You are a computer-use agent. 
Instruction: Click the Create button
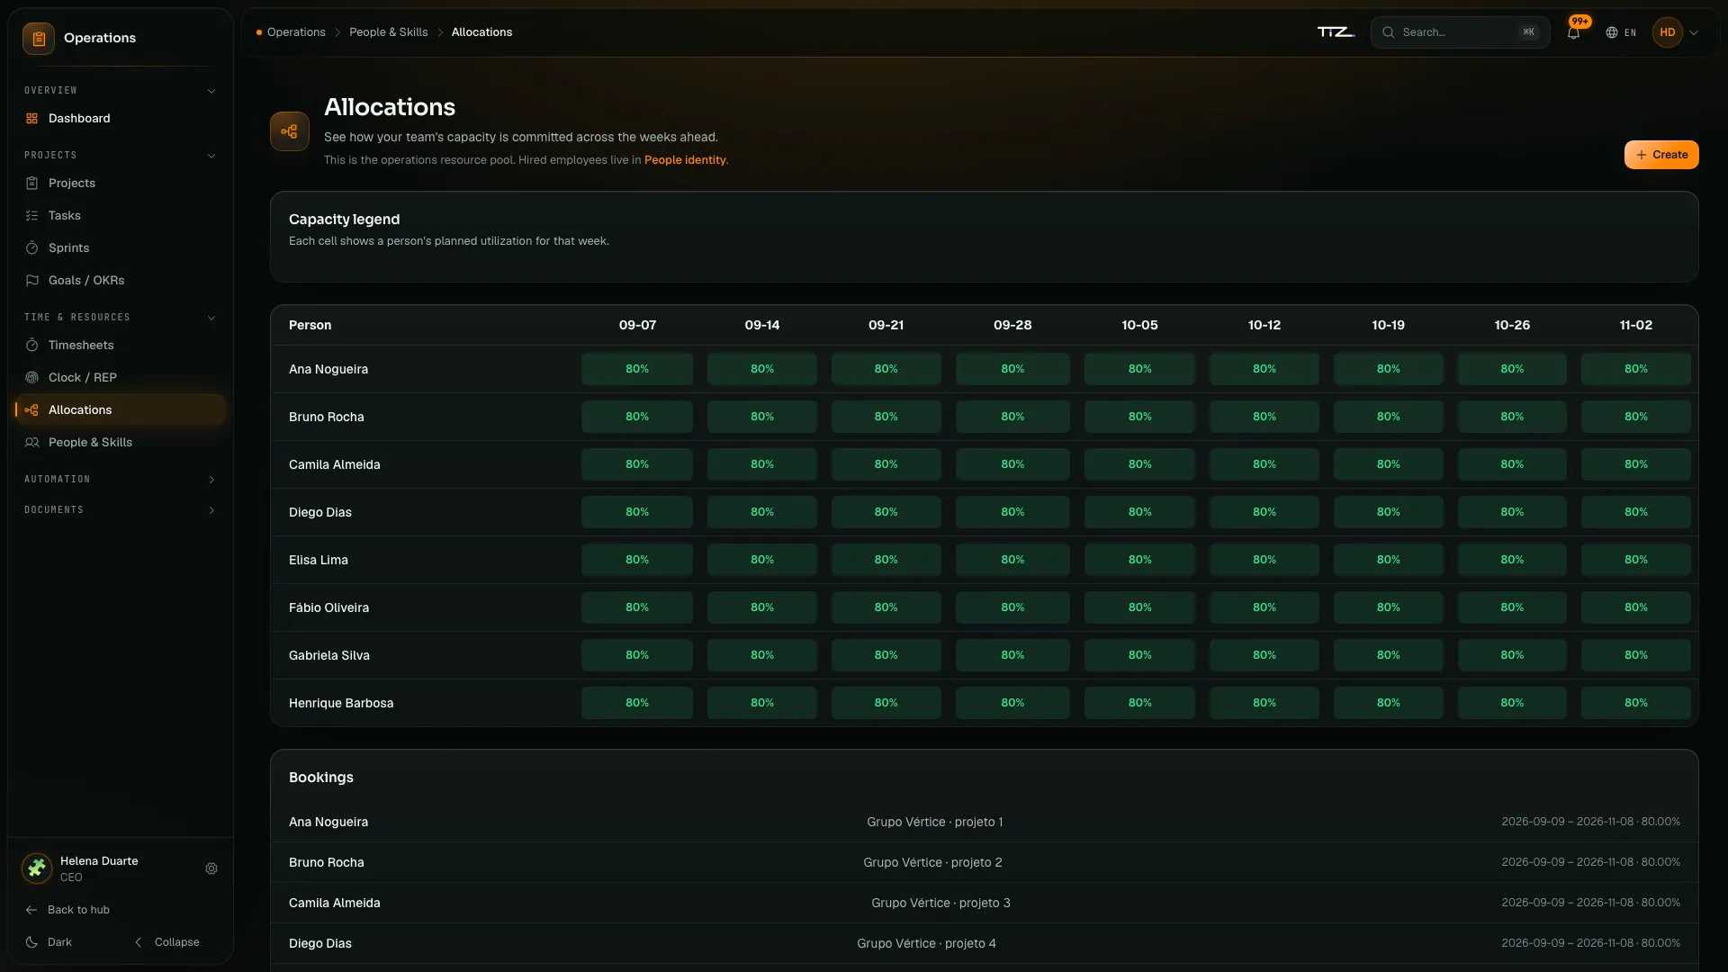click(1661, 155)
